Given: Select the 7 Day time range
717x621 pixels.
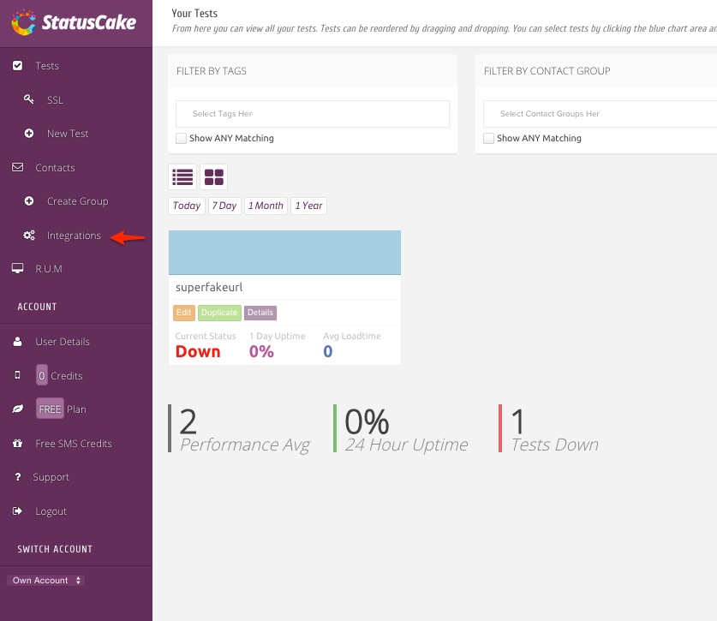Looking at the screenshot, I should tap(224, 206).
